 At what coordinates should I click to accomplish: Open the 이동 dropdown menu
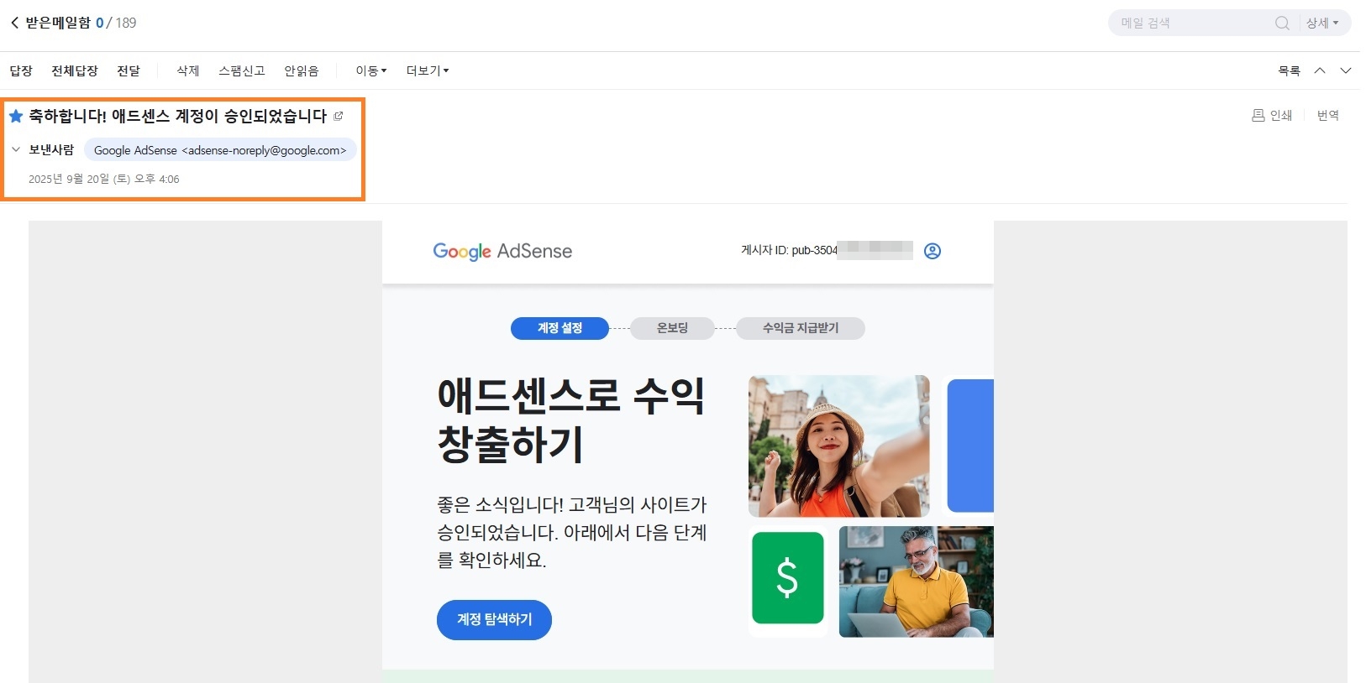pos(370,70)
